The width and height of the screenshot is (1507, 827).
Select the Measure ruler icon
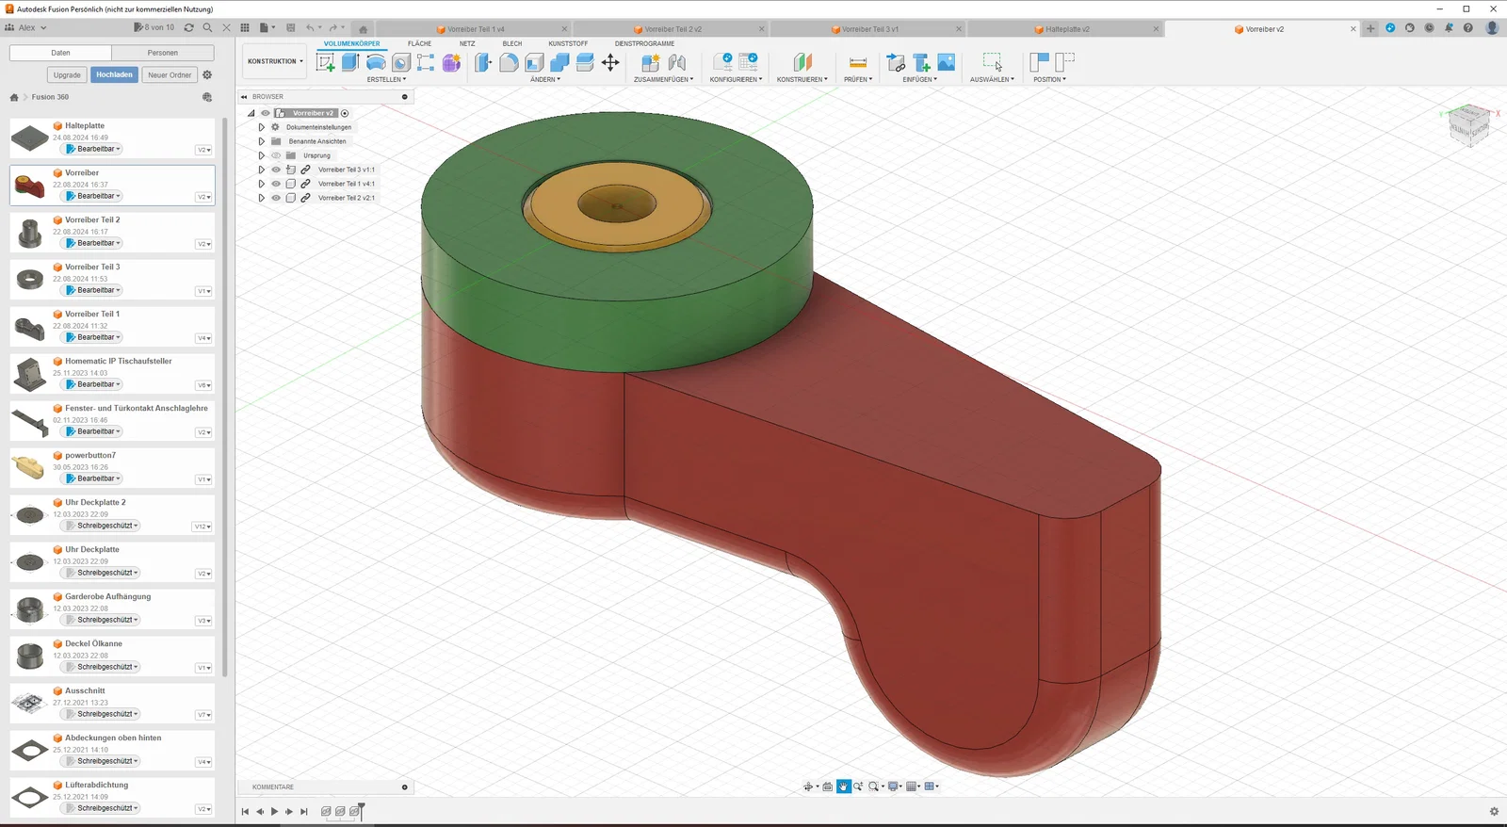[x=858, y=62]
